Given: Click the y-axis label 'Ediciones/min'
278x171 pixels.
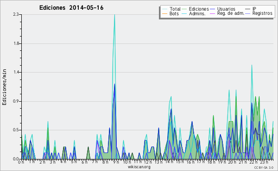Looking at the screenshot, I should point(4,87).
